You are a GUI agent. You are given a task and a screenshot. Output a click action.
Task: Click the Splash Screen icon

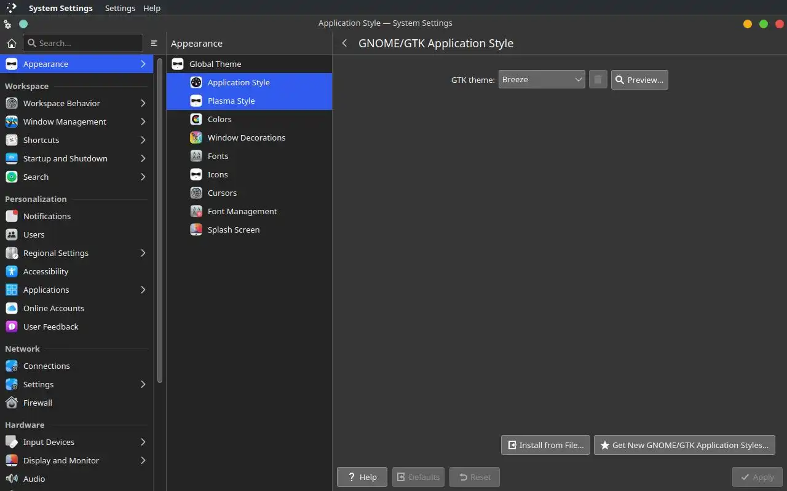pyautogui.click(x=196, y=230)
